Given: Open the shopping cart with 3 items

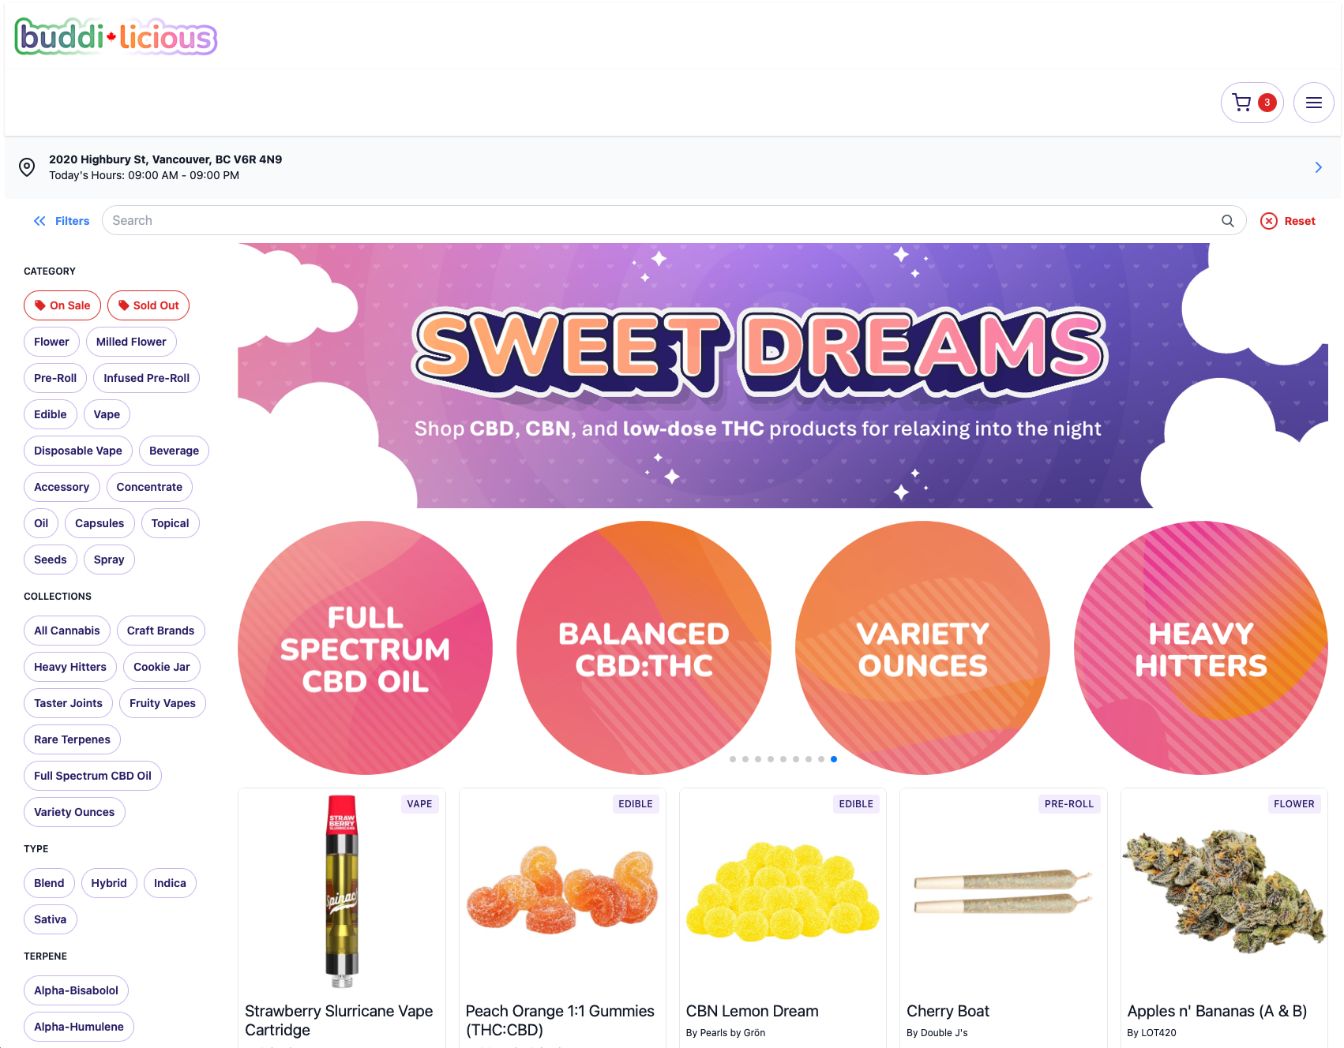Looking at the screenshot, I should tap(1252, 103).
